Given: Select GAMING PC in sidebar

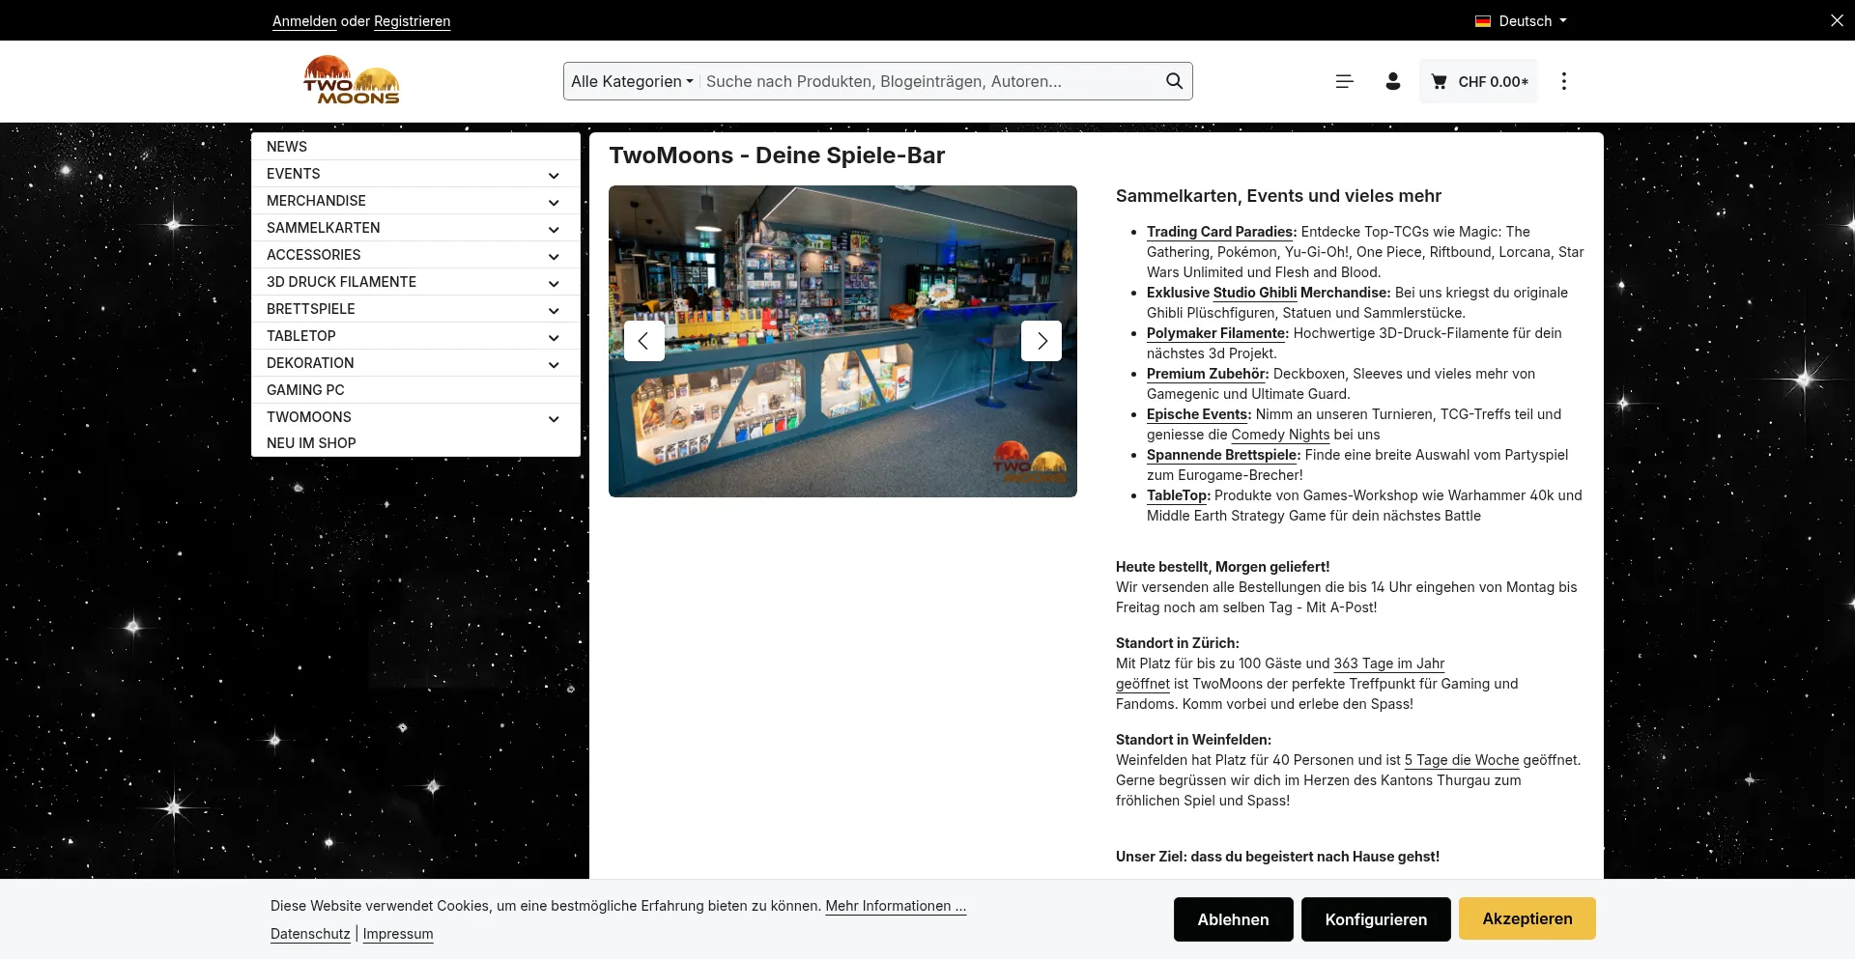Looking at the screenshot, I should (x=305, y=390).
